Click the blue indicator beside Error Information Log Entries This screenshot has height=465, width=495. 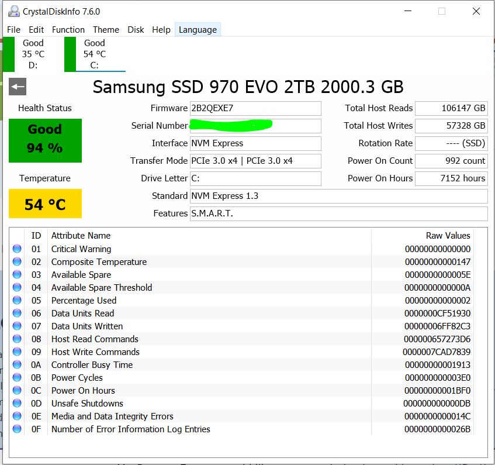pos(17,429)
